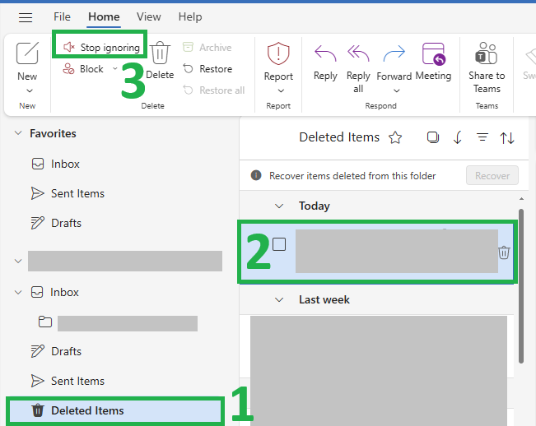Open the hamburger navigation menu
The image size is (536, 426).
26,17
